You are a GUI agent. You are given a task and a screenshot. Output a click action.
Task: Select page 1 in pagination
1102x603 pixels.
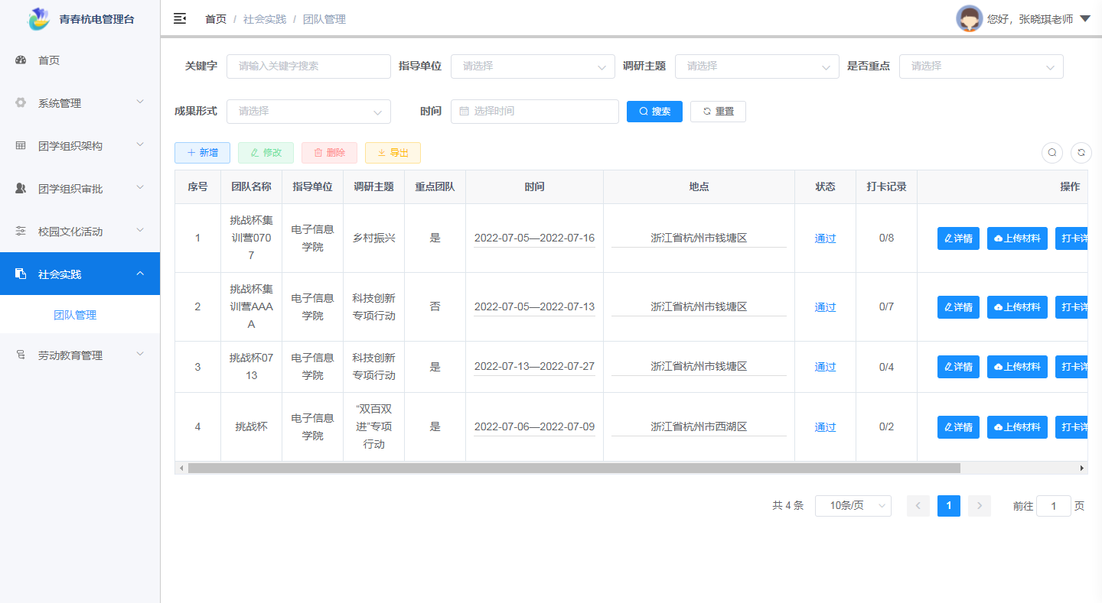click(949, 506)
